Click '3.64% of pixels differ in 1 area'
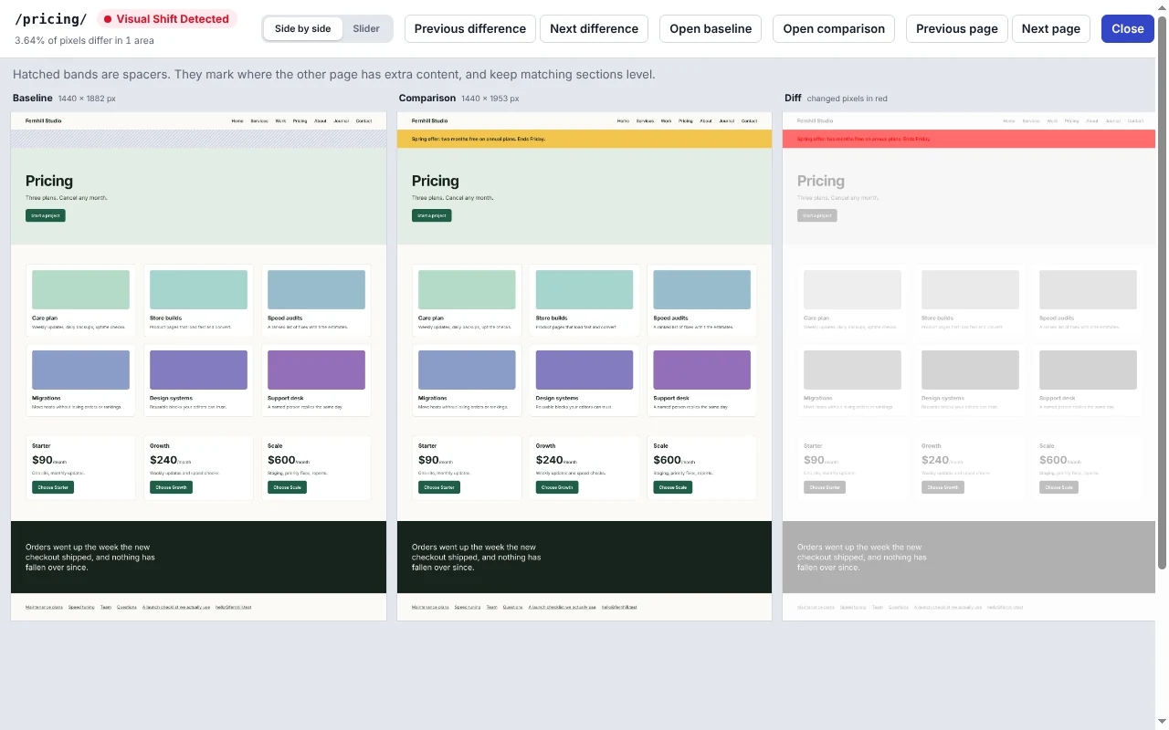The height and width of the screenshot is (730, 1169). click(84, 40)
